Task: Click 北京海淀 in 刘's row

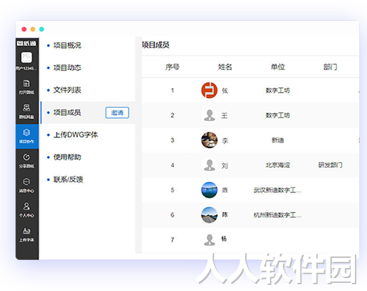Action: (x=278, y=165)
